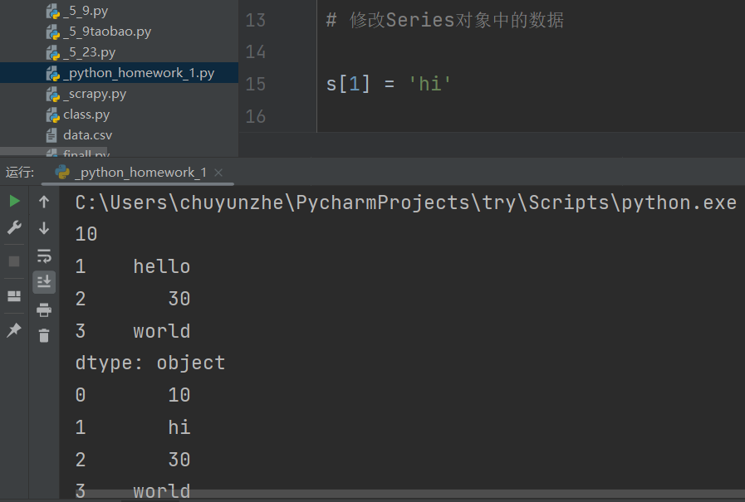Clear the console with the trash icon
This screenshot has width=745, height=502.
tap(44, 335)
